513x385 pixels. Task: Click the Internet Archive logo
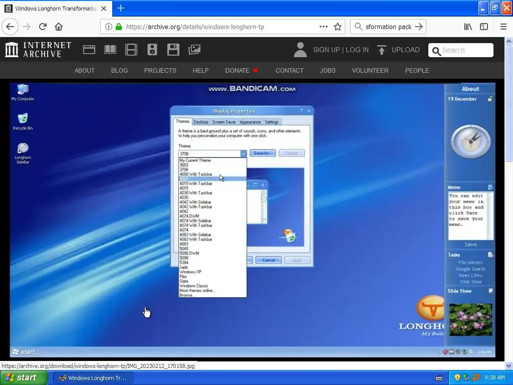(x=38, y=50)
